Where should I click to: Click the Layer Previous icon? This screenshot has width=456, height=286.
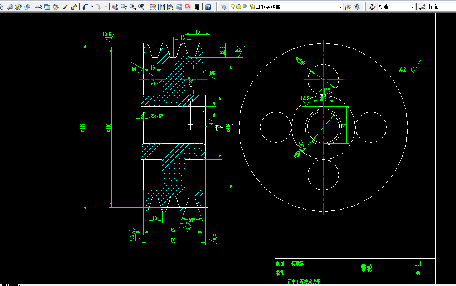357,7
